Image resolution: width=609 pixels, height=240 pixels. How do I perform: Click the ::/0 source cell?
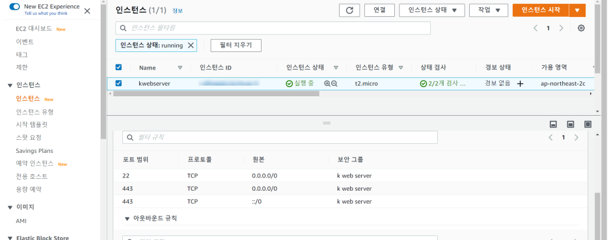coord(257,202)
